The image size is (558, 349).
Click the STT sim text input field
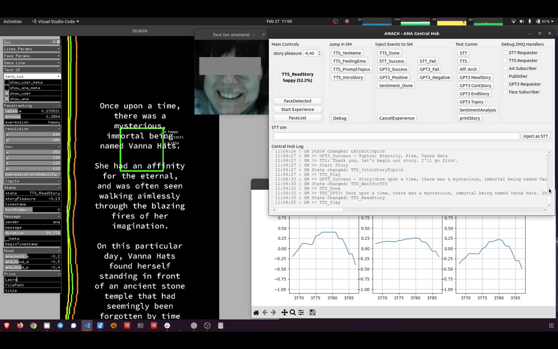(x=396, y=136)
